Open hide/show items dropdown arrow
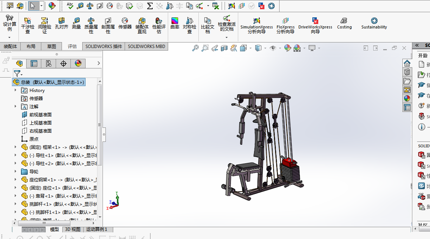 coord(280,48)
